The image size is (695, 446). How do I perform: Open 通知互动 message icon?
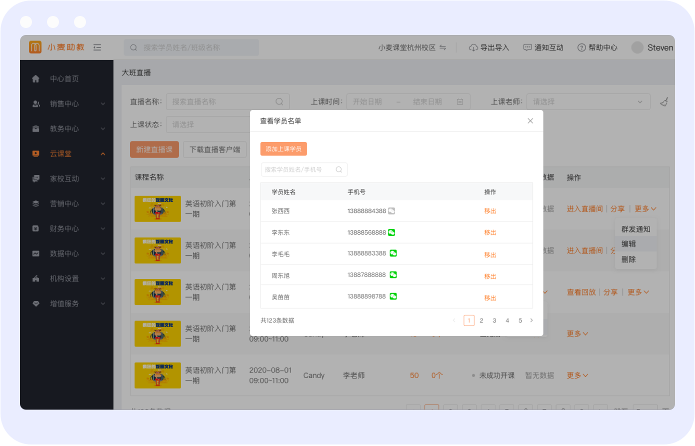pyautogui.click(x=527, y=47)
